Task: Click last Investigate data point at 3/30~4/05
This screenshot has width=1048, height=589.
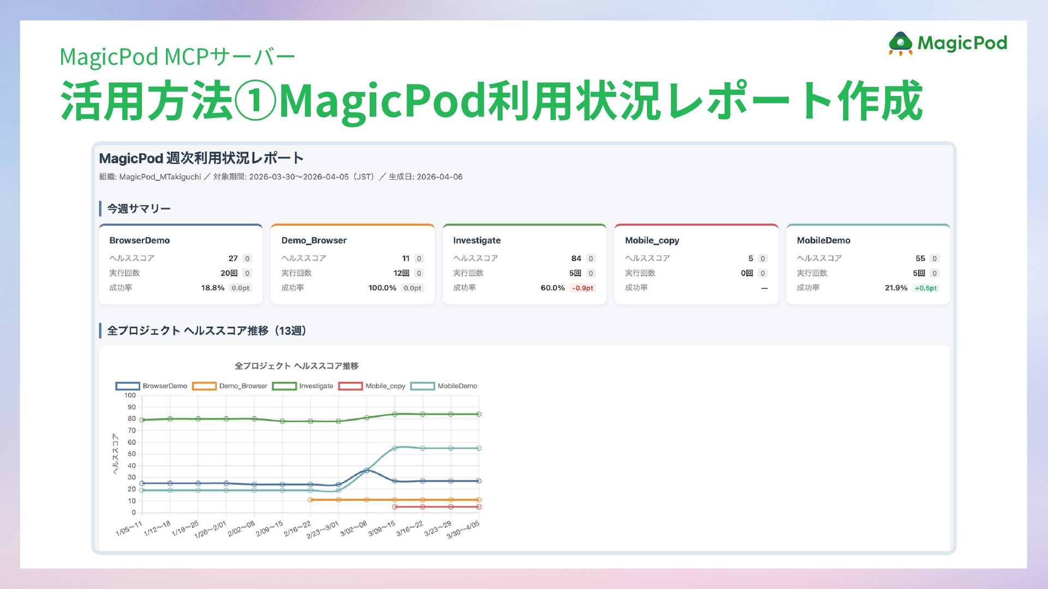Action: (x=479, y=414)
